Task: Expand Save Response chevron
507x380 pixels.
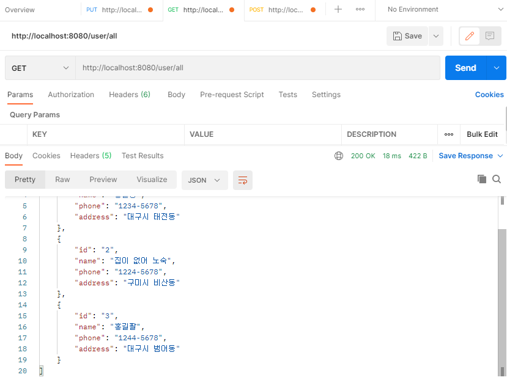Action: click(500, 156)
